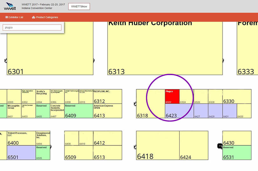258x171 pixels.
Task: Click the 'WWETT 2017 • February 22-25, 2017' text
Action: tap(43, 4)
